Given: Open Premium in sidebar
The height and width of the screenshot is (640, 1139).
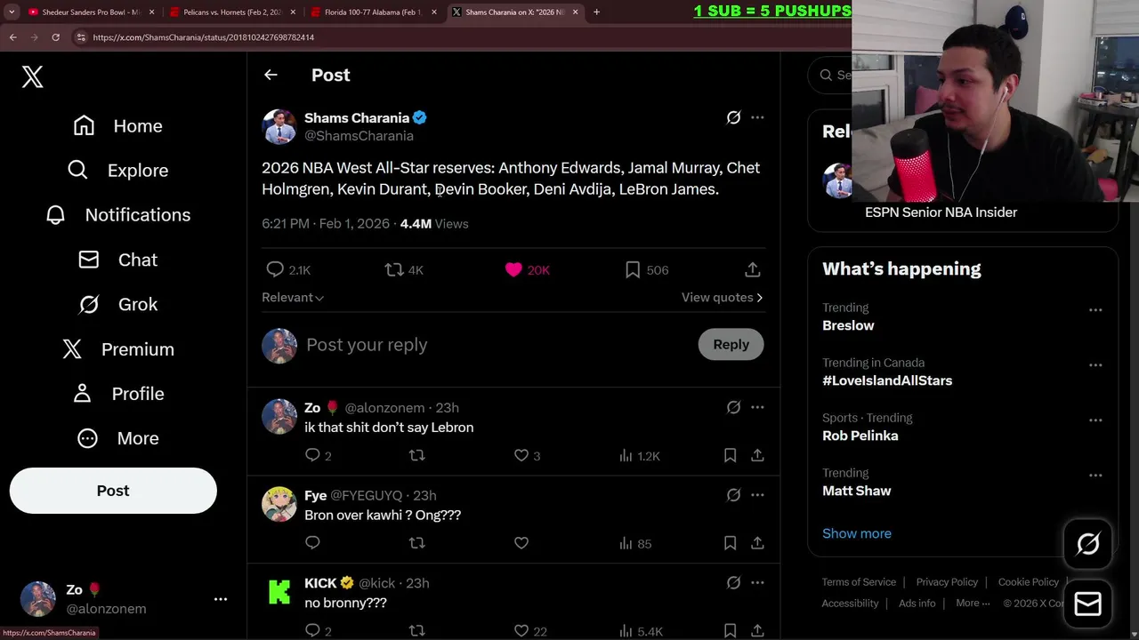Looking at the screenshot, I should pos(117,349).
